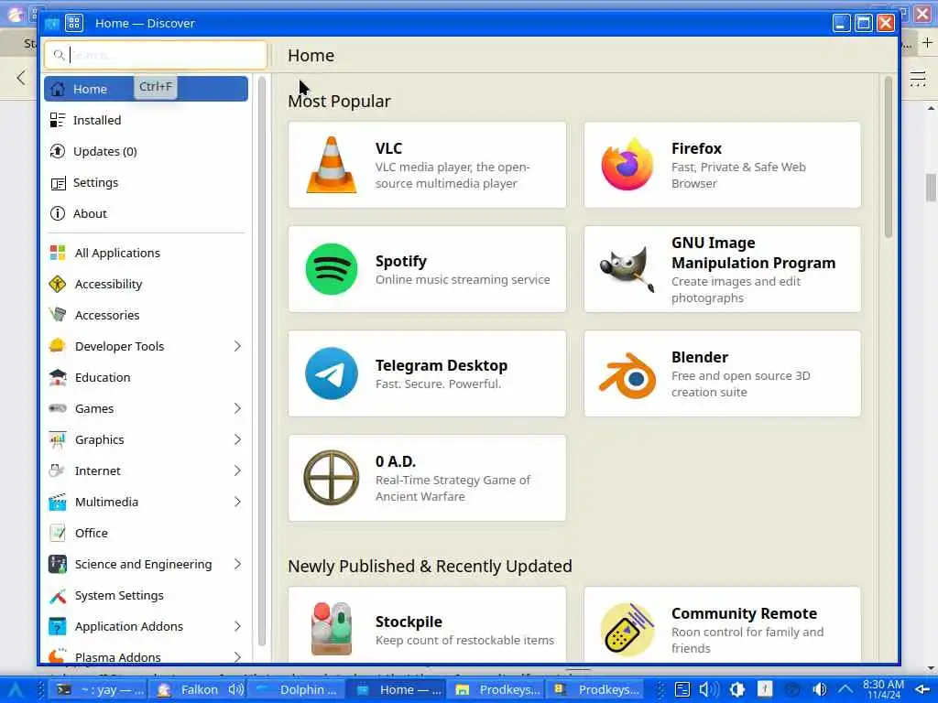
Task: Expand the Developer Tools category chevron
Action: point(237,346)
